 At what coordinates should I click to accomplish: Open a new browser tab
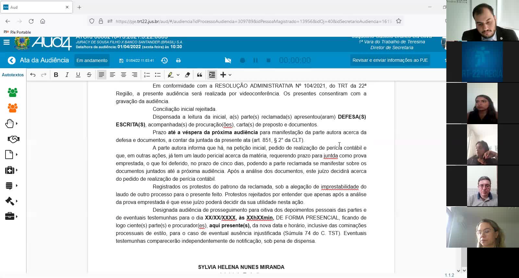pyautogui.click(x=79, y=7)
